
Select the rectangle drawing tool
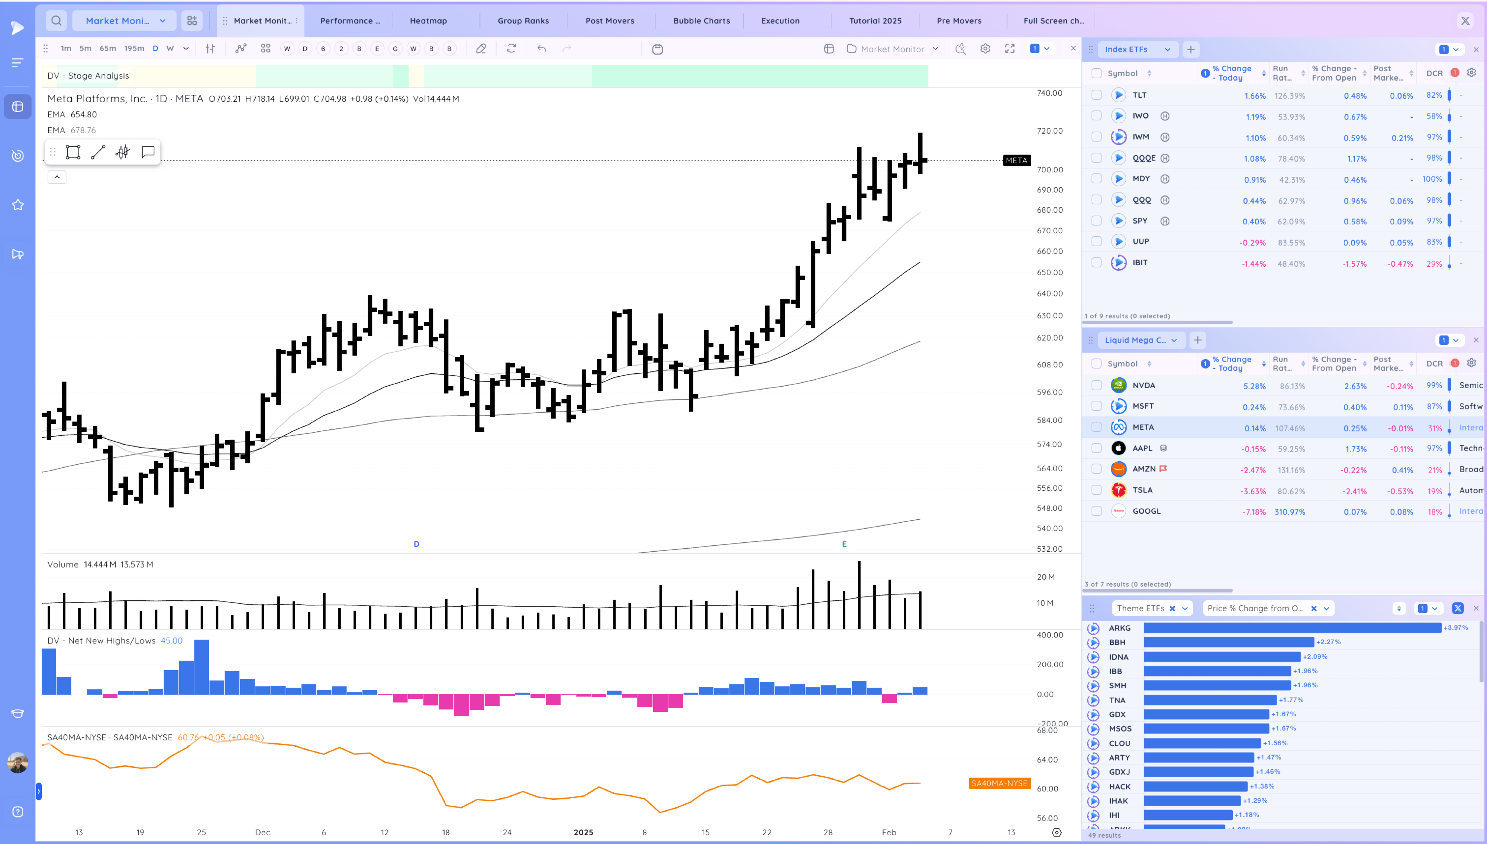click(x=73, y=152)
